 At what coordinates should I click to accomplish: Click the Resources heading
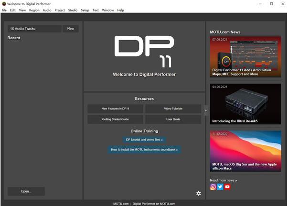coord(144,99)
